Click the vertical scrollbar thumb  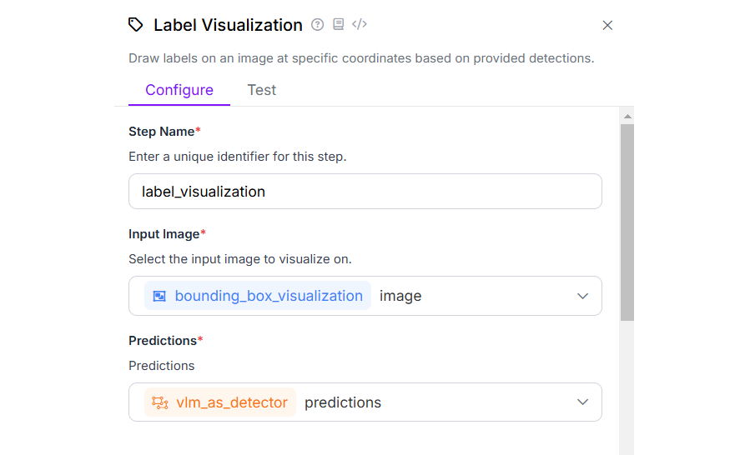pos(627,221)
